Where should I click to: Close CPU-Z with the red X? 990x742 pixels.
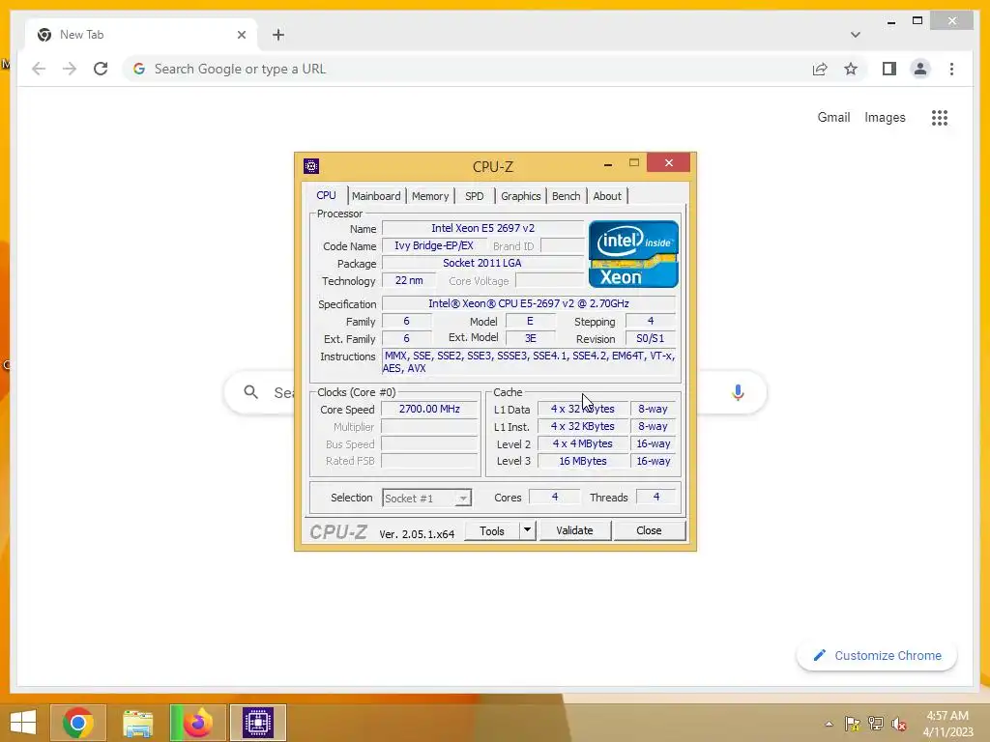coord(669,163)
